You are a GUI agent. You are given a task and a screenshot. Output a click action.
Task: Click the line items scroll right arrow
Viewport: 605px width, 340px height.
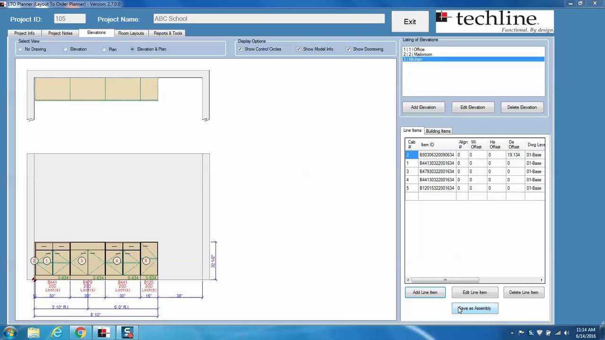[x=542, y=280]
